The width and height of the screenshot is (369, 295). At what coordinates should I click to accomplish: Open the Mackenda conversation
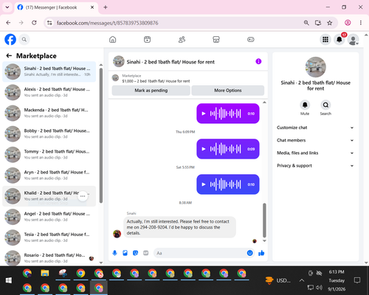[49, 113]
